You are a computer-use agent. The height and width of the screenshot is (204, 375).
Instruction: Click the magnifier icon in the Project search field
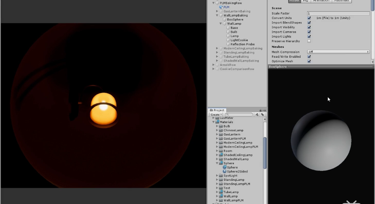(228, 114)
